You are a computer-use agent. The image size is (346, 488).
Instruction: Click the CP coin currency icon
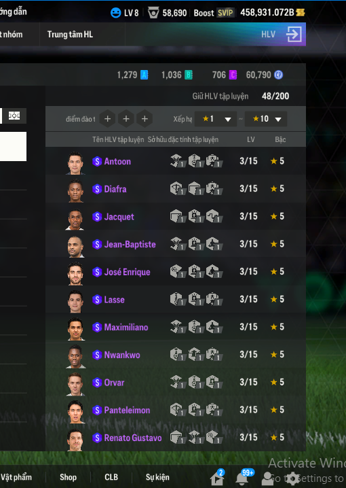pos(278,75)
